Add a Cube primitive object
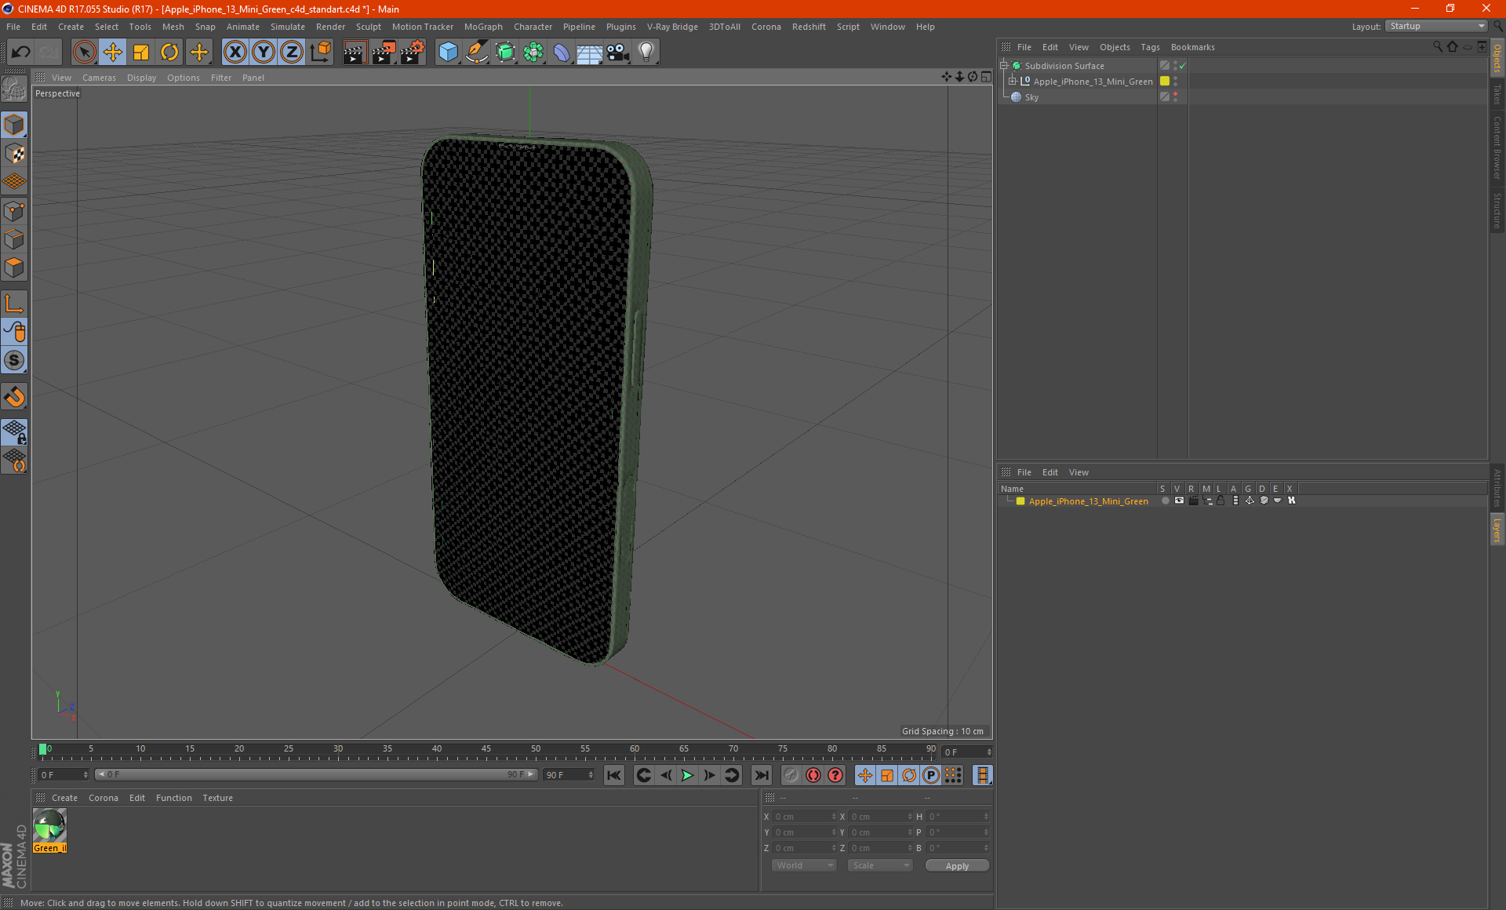Image resolution: width=1506 pixels, height=910 pixels. [x=448, y=52]
